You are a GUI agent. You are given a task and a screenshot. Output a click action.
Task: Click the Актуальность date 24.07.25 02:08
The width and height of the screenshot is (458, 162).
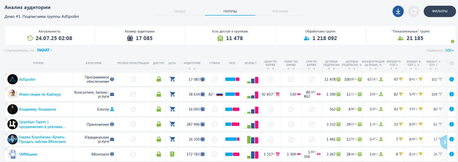(x=54, y=38)
